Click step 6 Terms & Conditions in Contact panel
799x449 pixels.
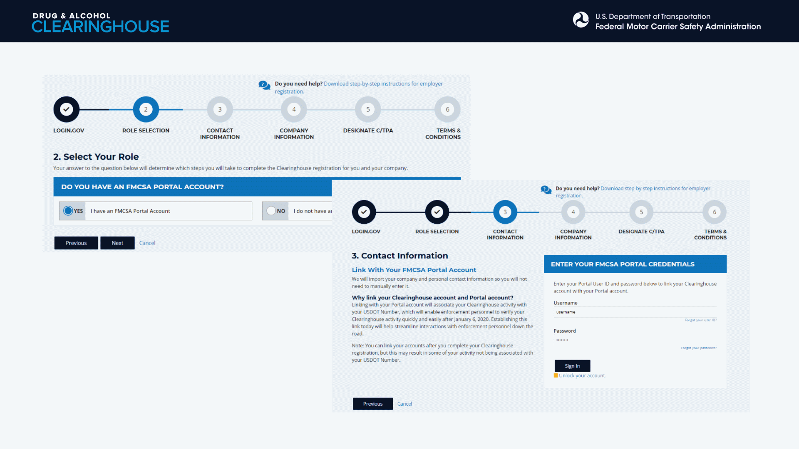click(x=714, y=212)
